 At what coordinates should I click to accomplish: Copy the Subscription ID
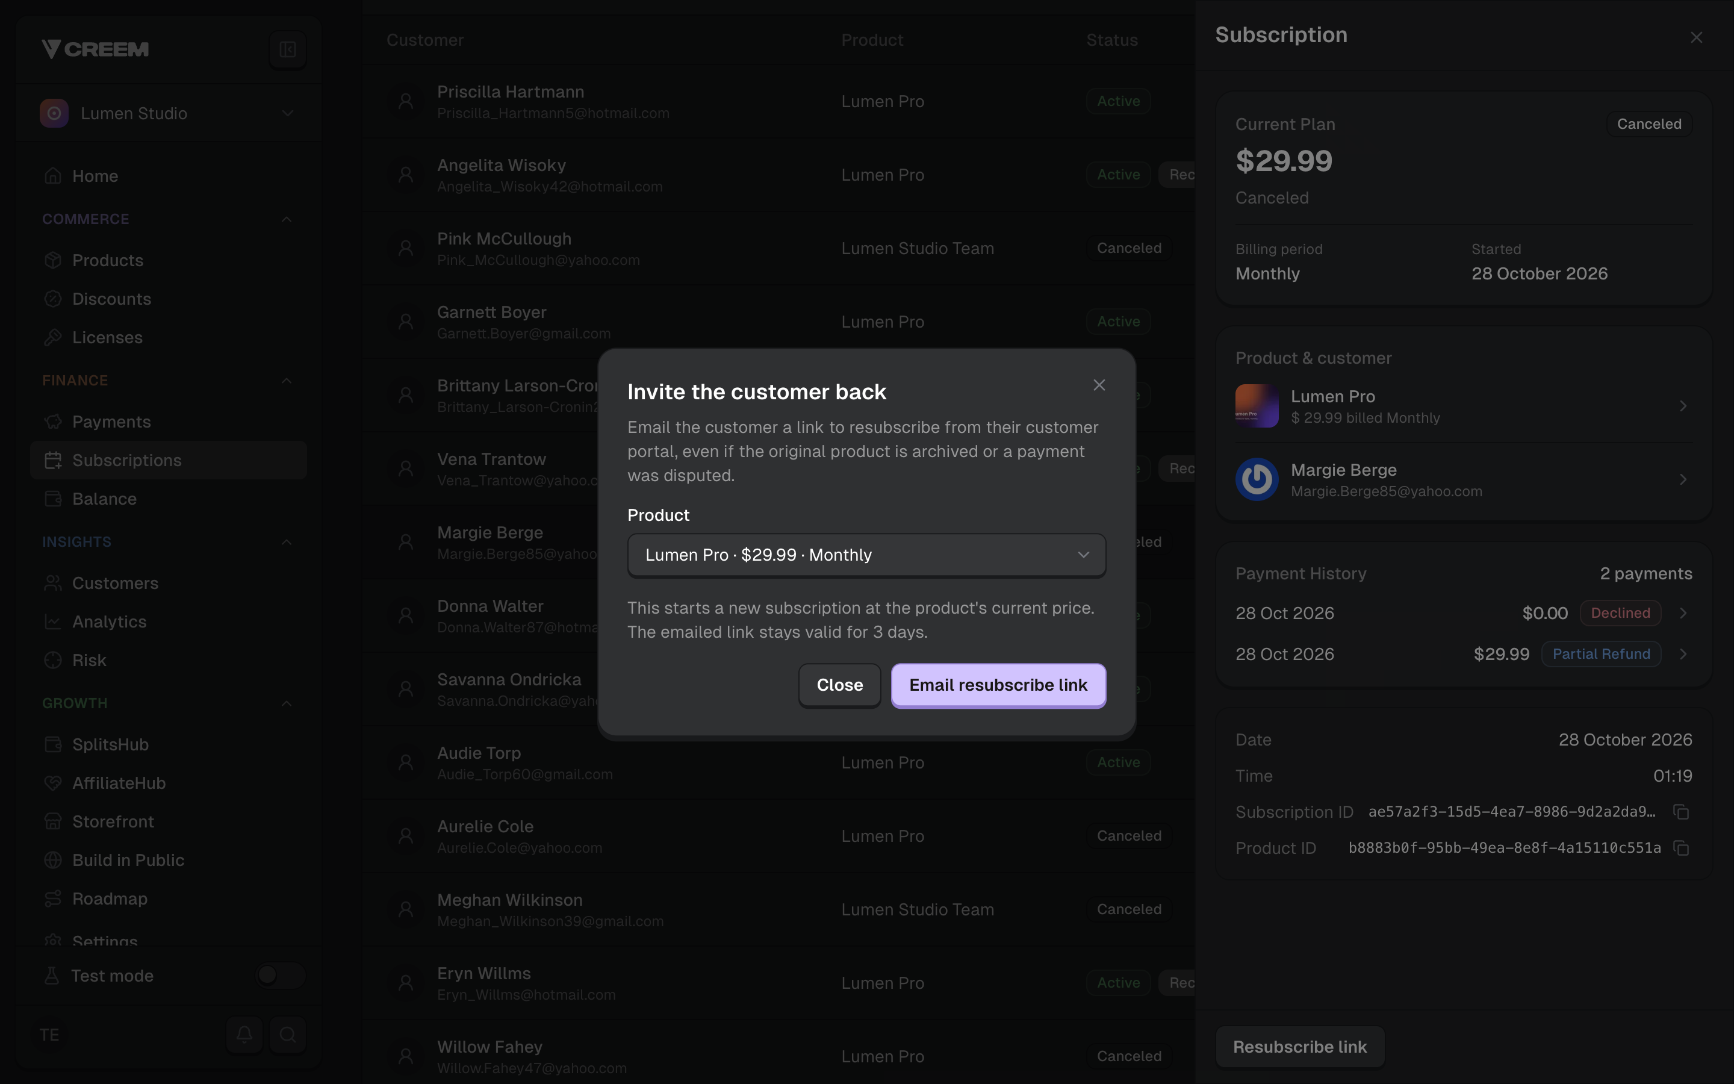coord(1681,812)
